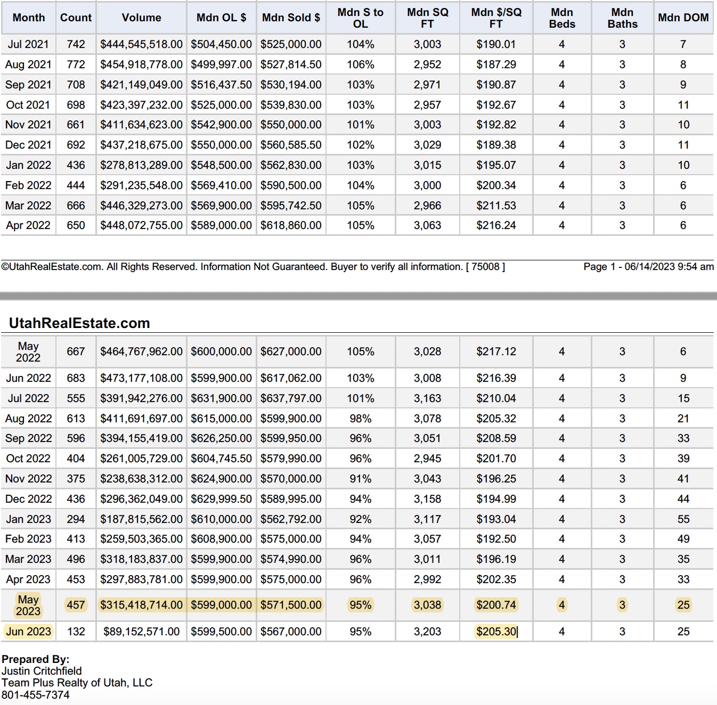Click the name Justin Critchfield
Viewport: 717px width, 705px height.
(x=42, y=671)
